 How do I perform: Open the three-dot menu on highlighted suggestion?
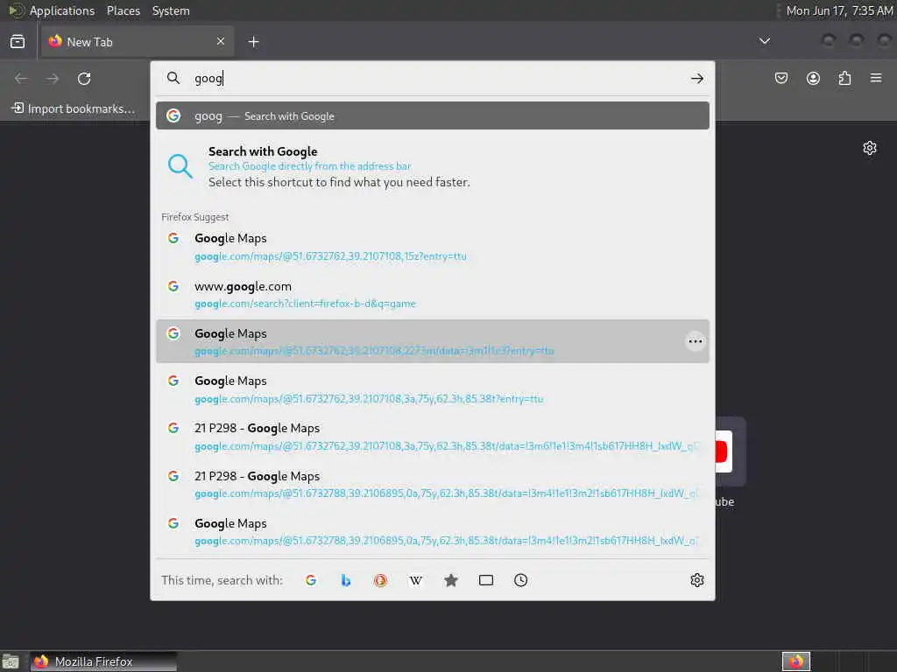pos(695,341)
